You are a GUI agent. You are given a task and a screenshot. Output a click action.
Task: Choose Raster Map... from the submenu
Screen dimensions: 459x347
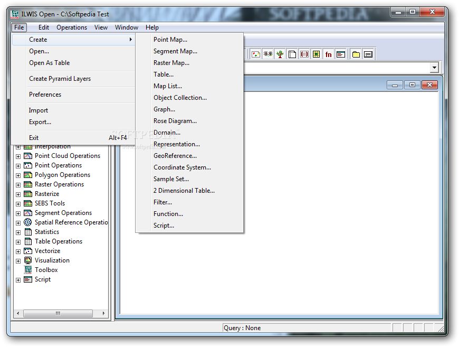(x=189, y=63)
